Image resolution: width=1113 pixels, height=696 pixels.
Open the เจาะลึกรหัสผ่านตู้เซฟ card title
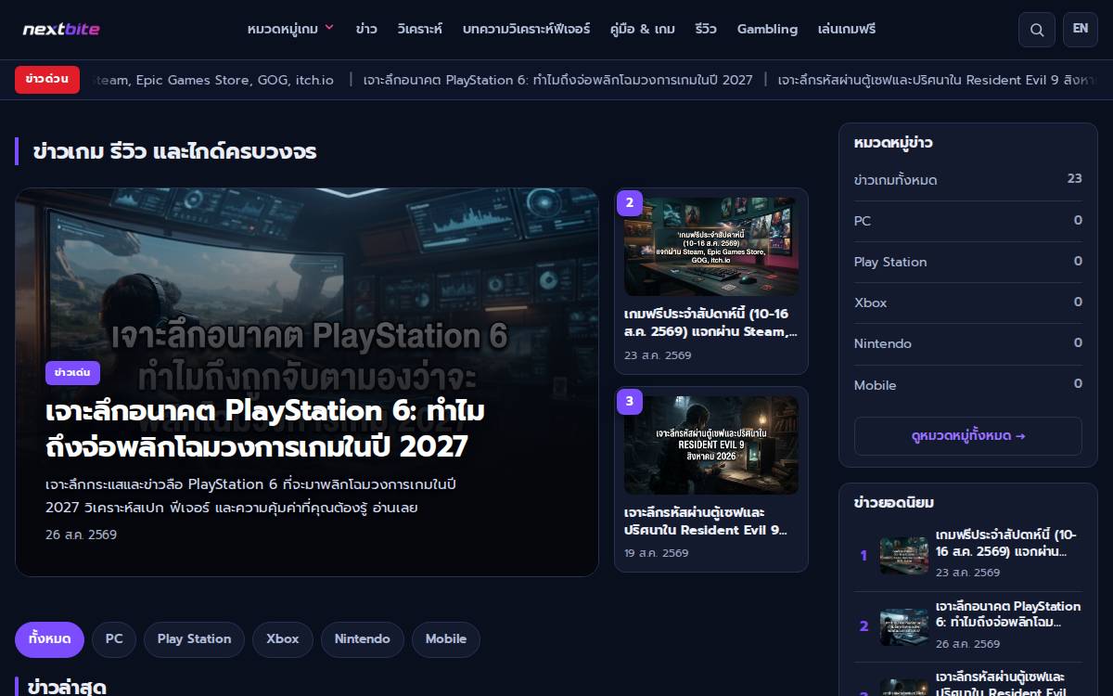coord(707,521)
